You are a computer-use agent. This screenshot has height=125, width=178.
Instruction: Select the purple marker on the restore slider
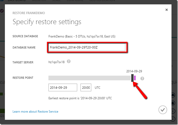(x=135, y=78)
